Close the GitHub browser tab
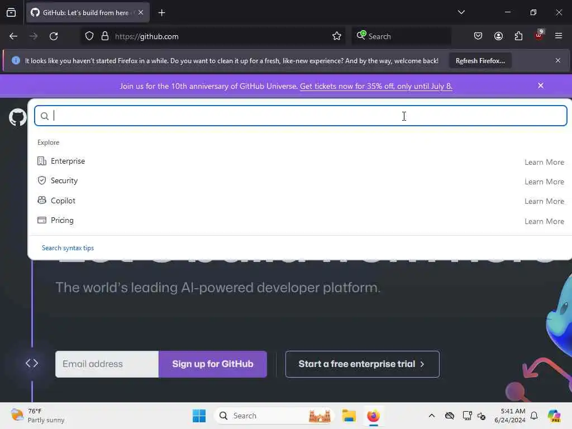This screenshot has height=429, width=572. [x=141, y=12]
